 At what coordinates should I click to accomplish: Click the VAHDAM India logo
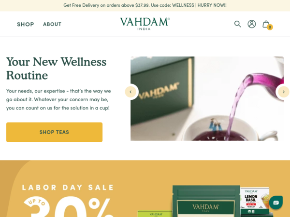point(145,24)
